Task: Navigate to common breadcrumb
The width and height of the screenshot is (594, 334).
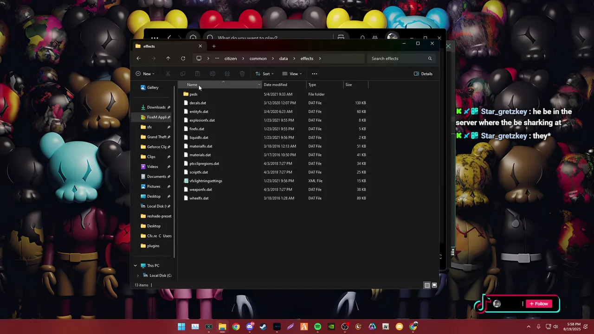Action: (258, 58)
